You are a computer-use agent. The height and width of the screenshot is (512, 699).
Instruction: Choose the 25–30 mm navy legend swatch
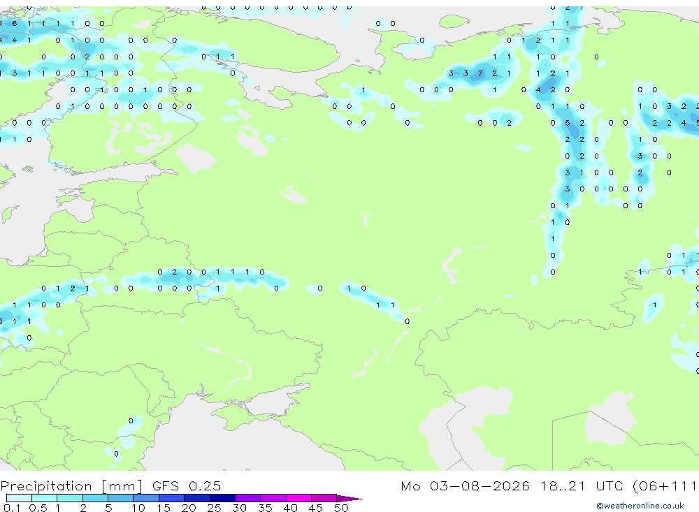tap(222, 498)
